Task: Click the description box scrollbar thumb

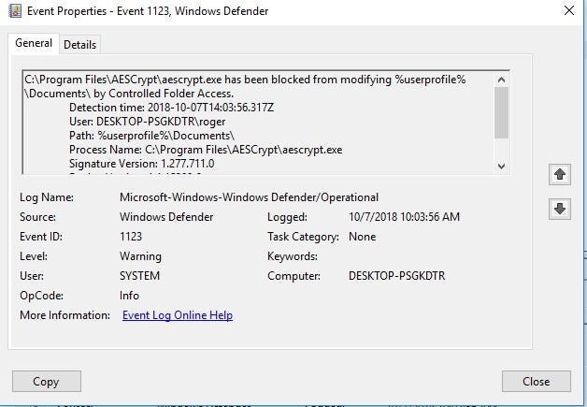Action: coord(501,113)
